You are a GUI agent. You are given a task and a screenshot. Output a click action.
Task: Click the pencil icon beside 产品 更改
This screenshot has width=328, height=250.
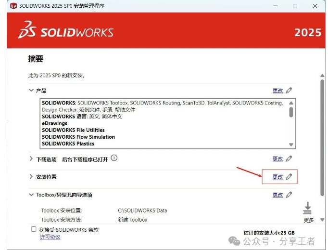(289, 91)
